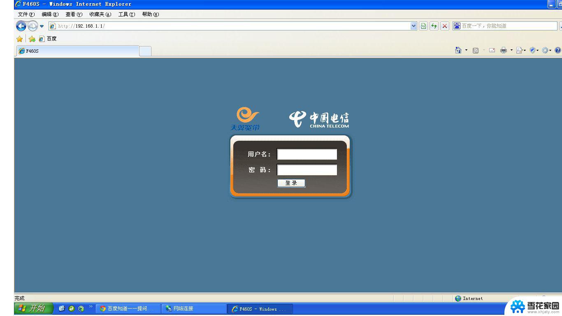Click the 完成 status bar text
562x316 pixels.
point(20,298)
